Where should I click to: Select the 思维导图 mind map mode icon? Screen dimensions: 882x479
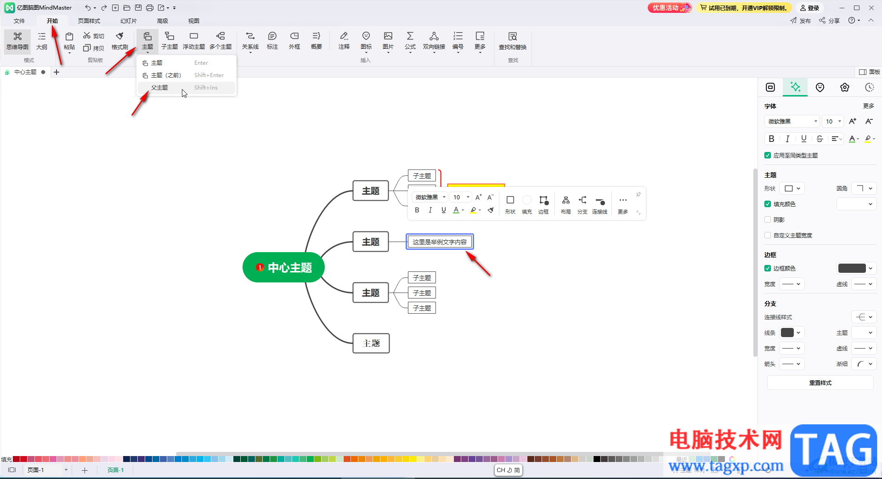tap(17, 41)
